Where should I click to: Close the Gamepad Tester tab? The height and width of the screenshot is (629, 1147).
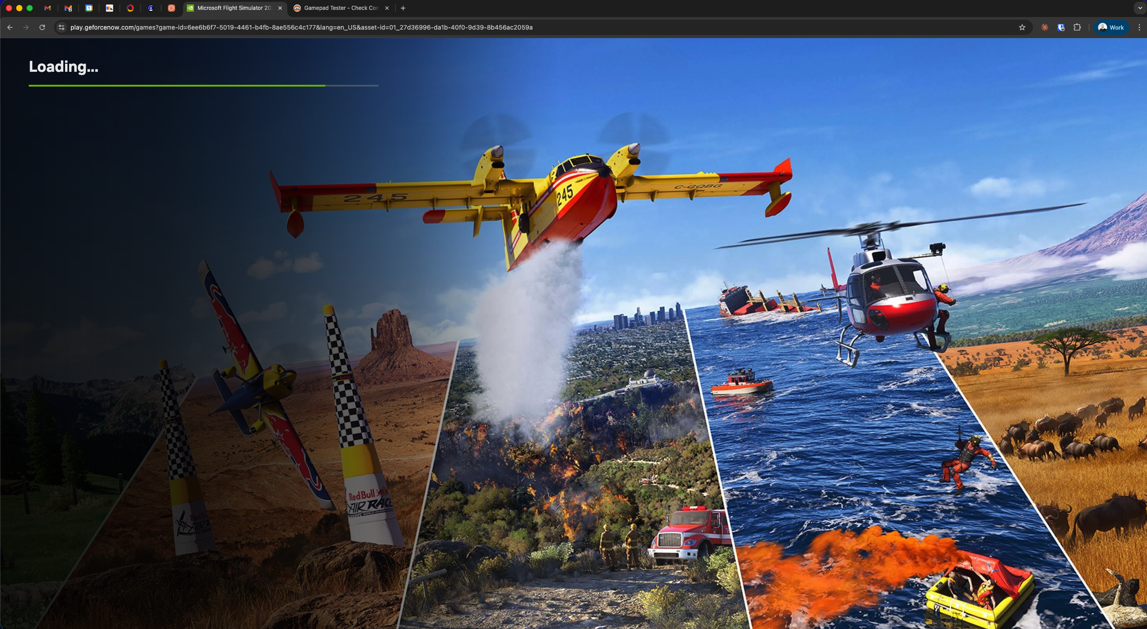coord(387,8)
